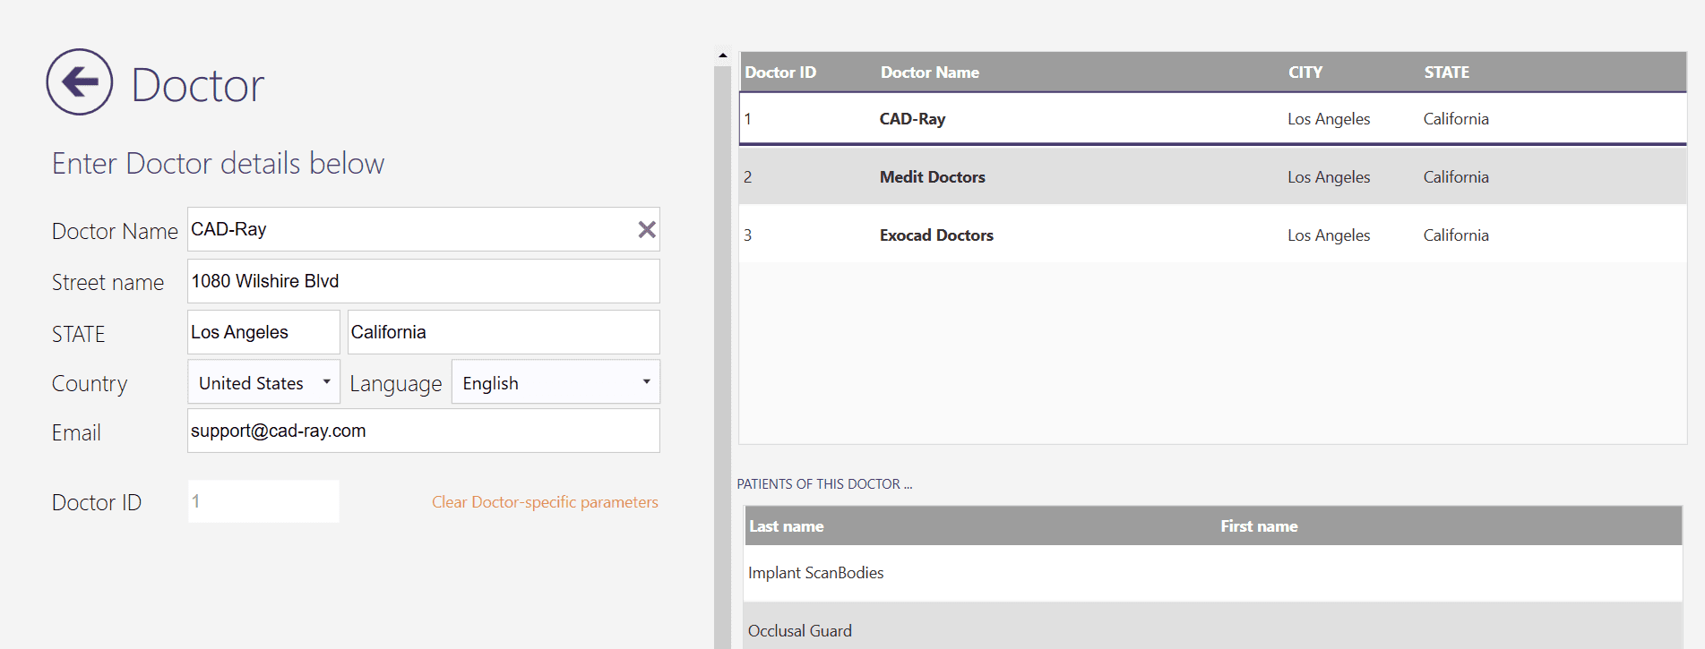Screen dimensions: 1705x649
Task: Click the back arrow icon beside Doctor
Action: (x=80, y=81)
